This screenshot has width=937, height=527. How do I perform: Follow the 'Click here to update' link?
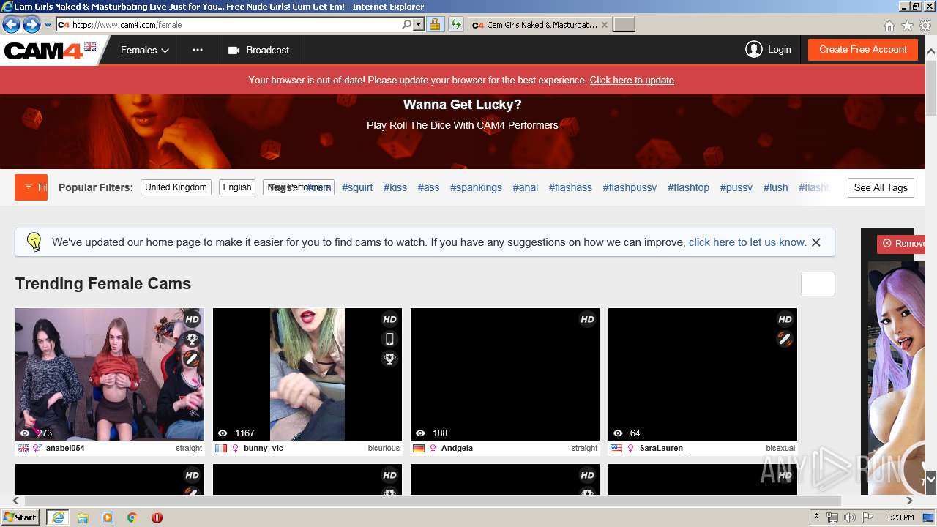(632, 81)
